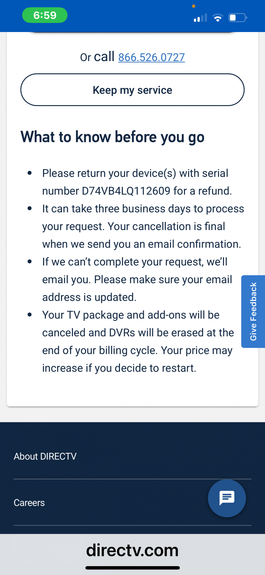The image size is (265, 575).
Task: Tap the orange microphone indicator dot
Action: [194, 6]
